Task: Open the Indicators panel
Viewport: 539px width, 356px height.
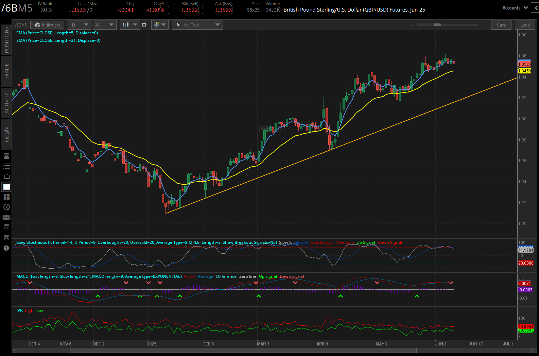Action: point(47,25)
